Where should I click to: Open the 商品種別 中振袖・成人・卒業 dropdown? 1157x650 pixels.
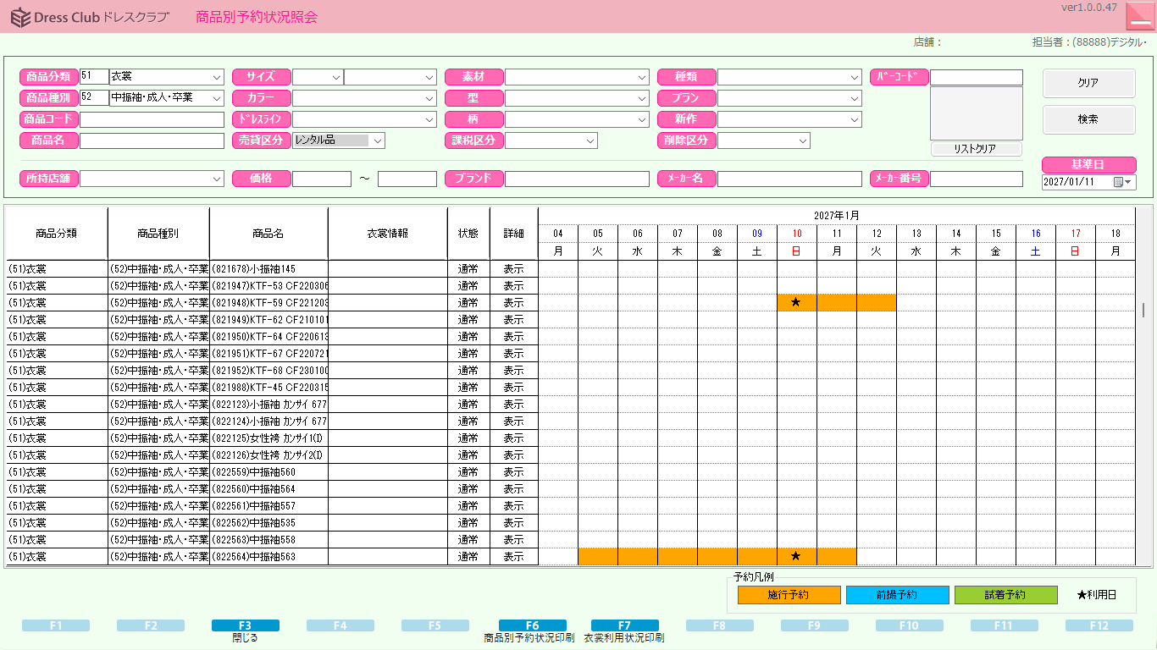coord(218,98)
